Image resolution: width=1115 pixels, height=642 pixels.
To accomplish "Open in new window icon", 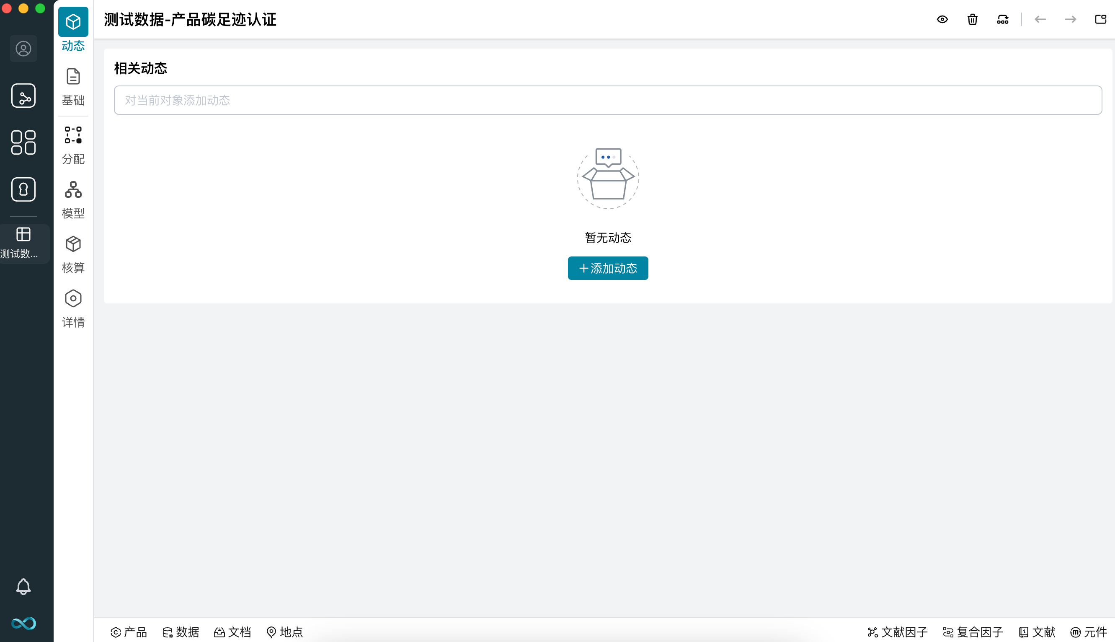I will [1100, 19].
